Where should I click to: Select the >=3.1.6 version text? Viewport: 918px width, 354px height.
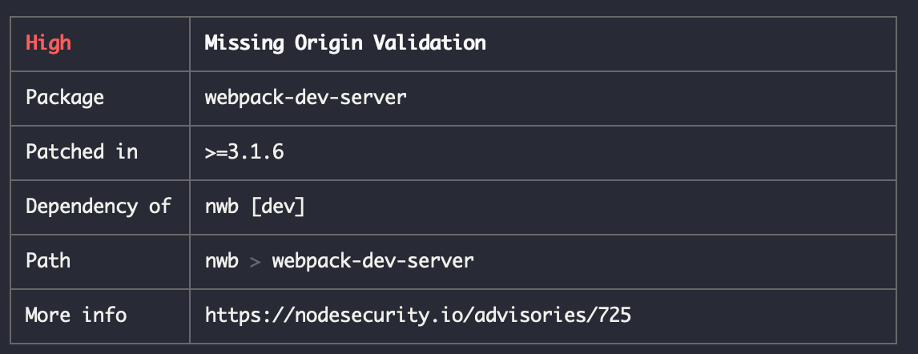point(245,152)
